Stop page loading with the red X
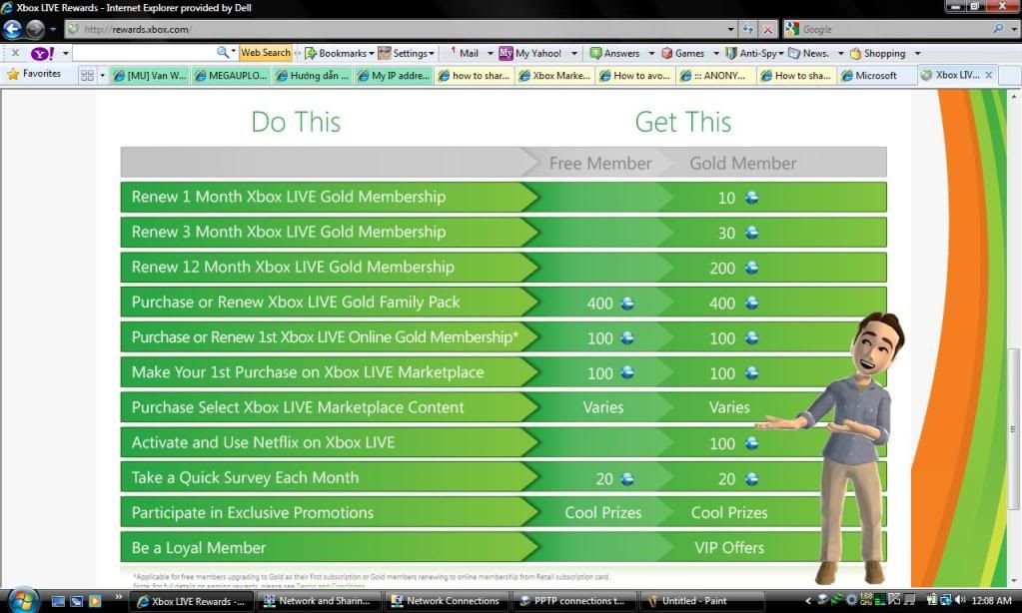Screen dimensions: 1022x613 point(768,29)
